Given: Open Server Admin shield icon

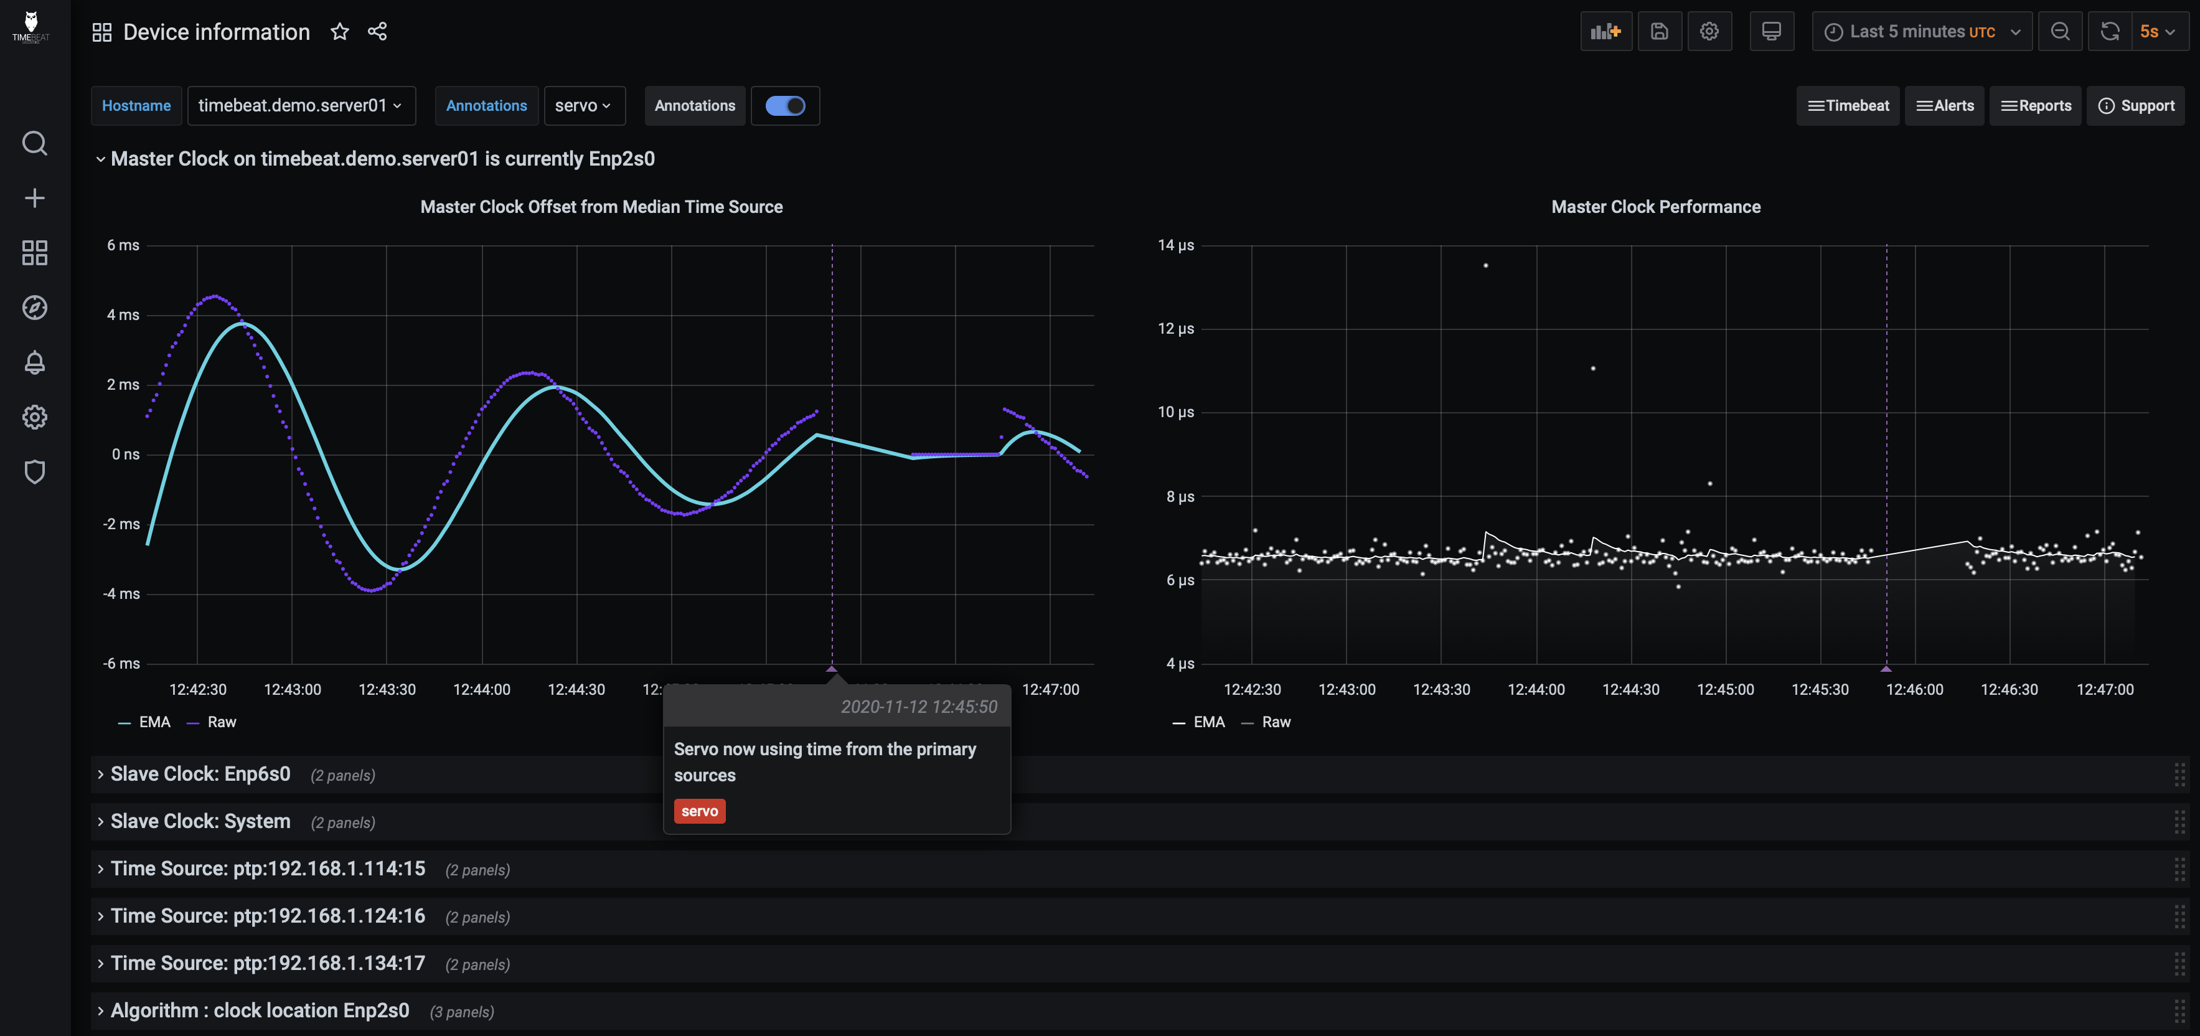Looking at the screenshot, I should (34, 471).
